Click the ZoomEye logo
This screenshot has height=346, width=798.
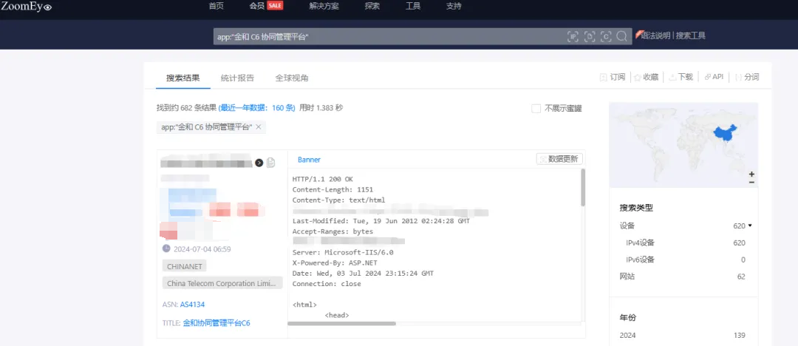[x=27, y=7]
